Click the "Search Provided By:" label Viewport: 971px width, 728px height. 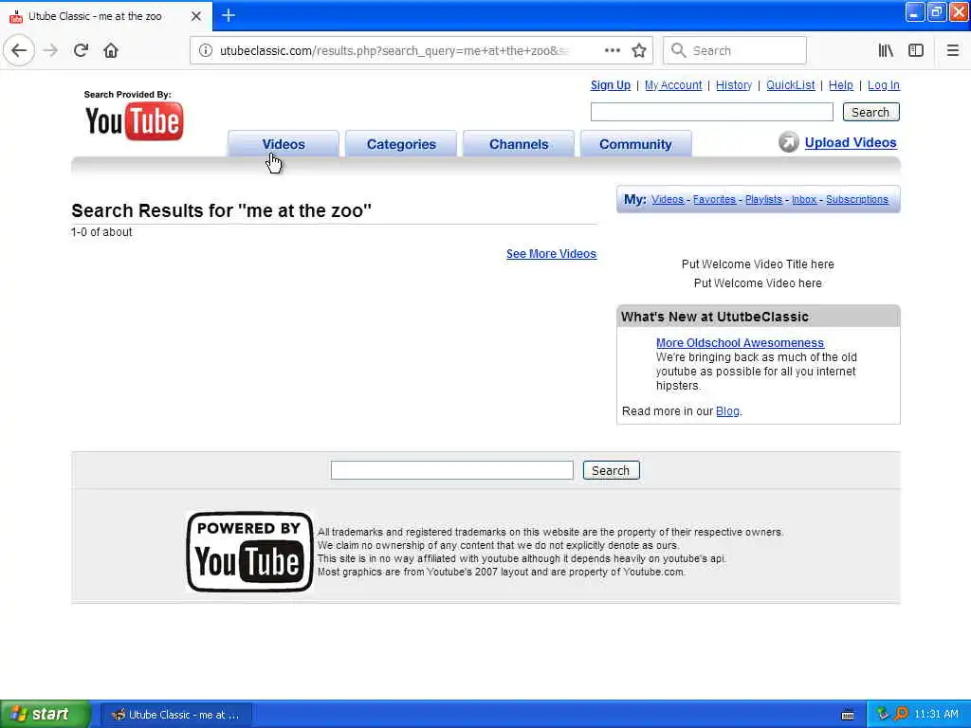pos(128,95)
